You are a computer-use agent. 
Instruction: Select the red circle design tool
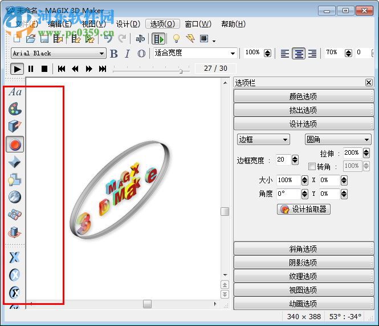(x=15, y=144)
